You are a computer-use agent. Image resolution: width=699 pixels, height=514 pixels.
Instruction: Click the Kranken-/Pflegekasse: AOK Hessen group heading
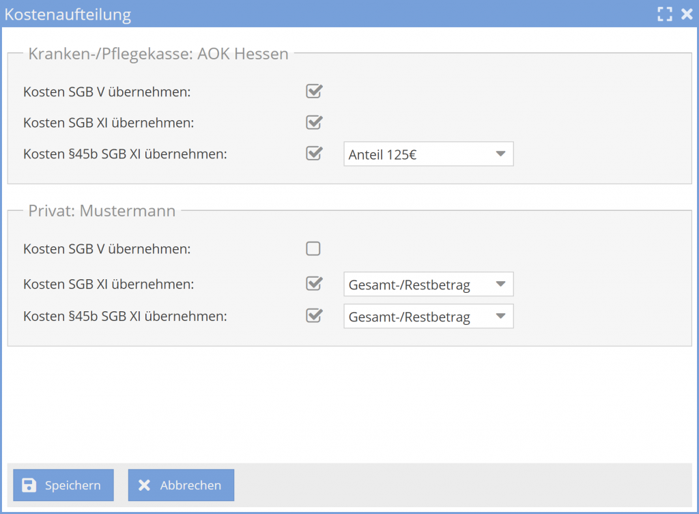point(158,54)
